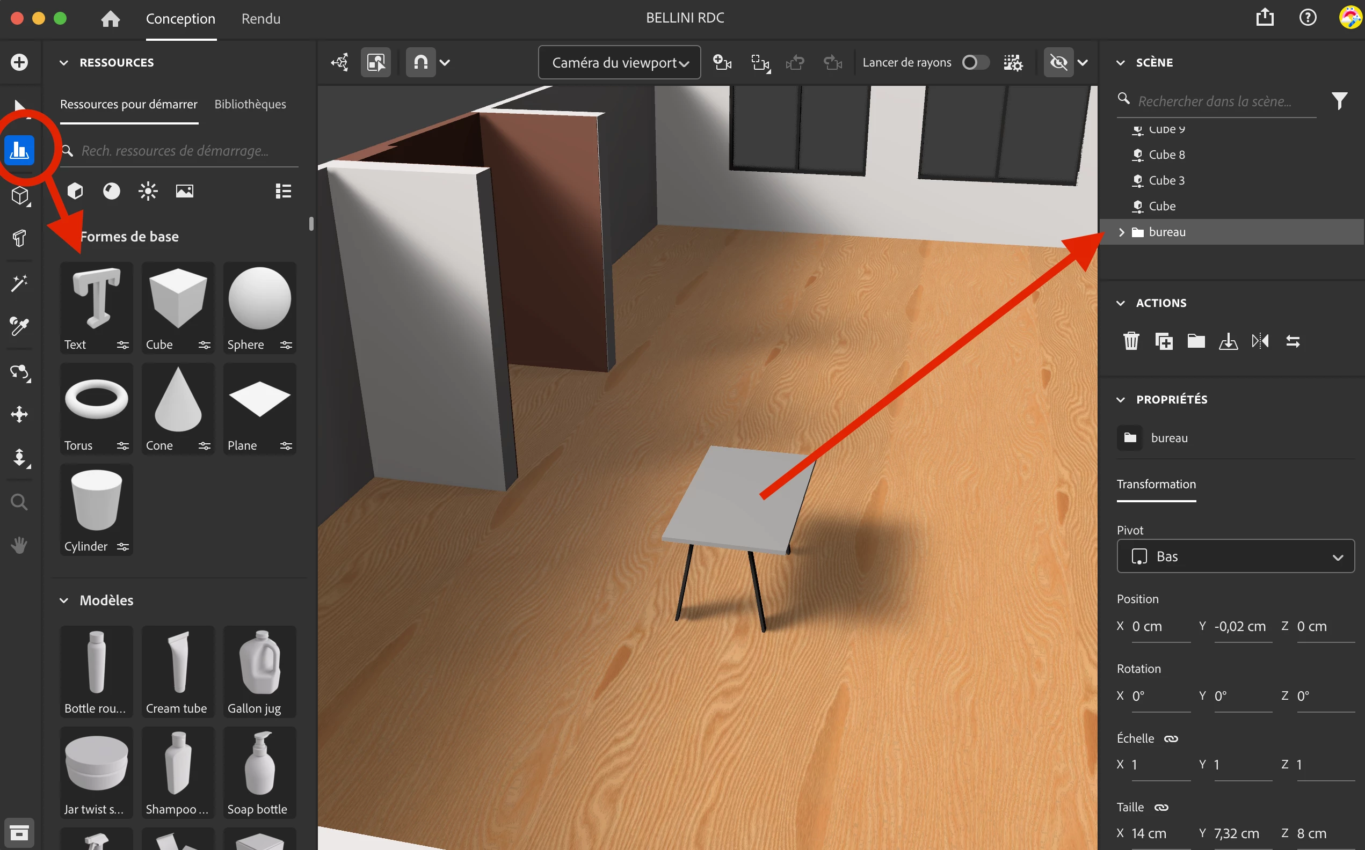1365x850 pixels.
Task: Open the Pivot Bas dropdown
Action: (1235, 556)
